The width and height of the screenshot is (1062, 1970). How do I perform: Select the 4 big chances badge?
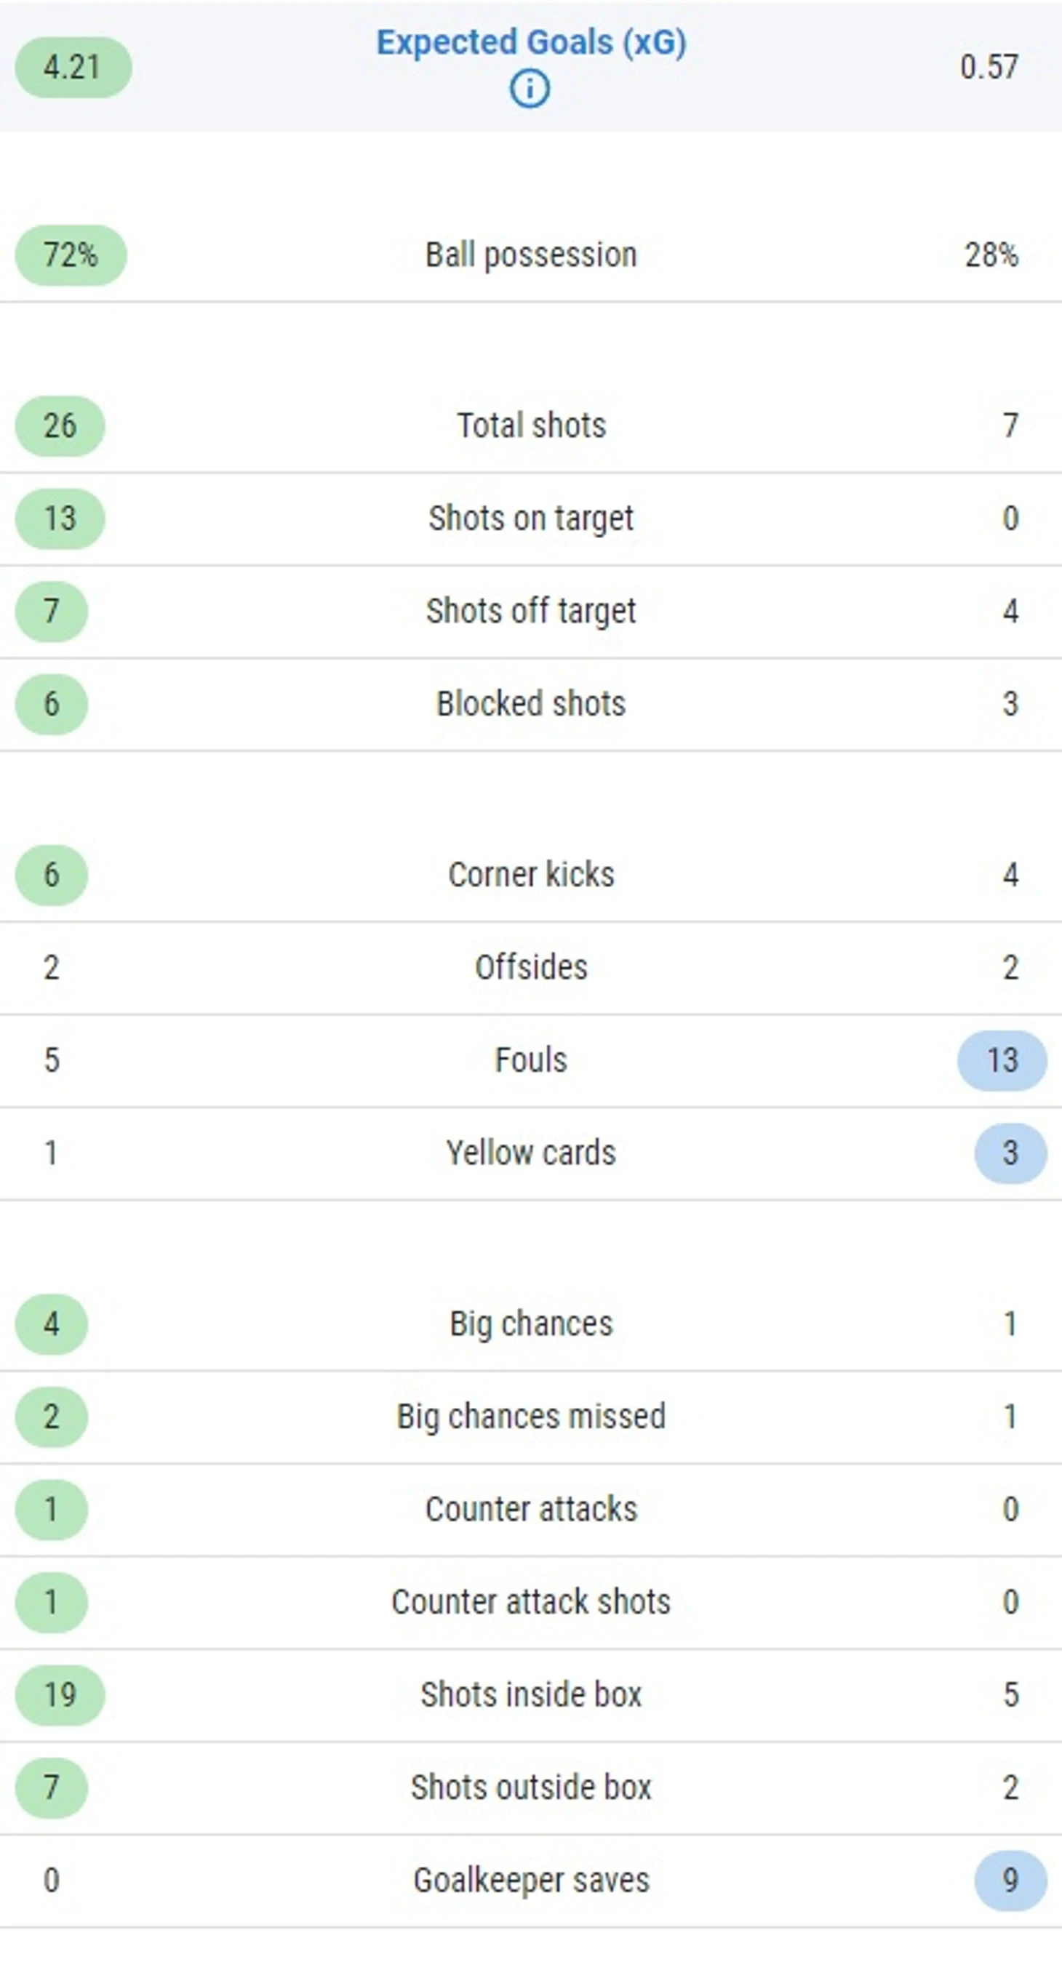coord(51,1324)
